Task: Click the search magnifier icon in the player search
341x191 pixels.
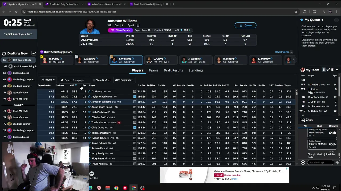Action: [62, 80]
